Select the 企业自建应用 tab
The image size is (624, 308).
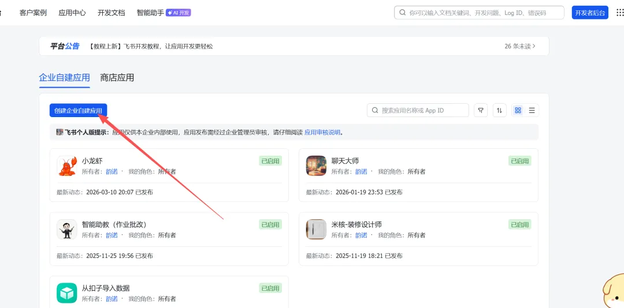65,77
